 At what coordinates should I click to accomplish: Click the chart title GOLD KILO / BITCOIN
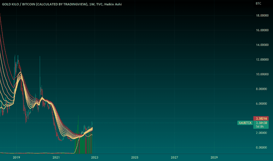(62, 4)
